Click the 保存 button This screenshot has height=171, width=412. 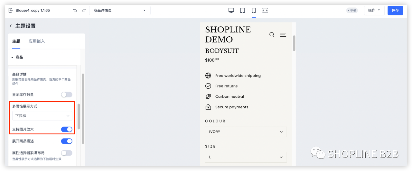(x=395, y=10)
